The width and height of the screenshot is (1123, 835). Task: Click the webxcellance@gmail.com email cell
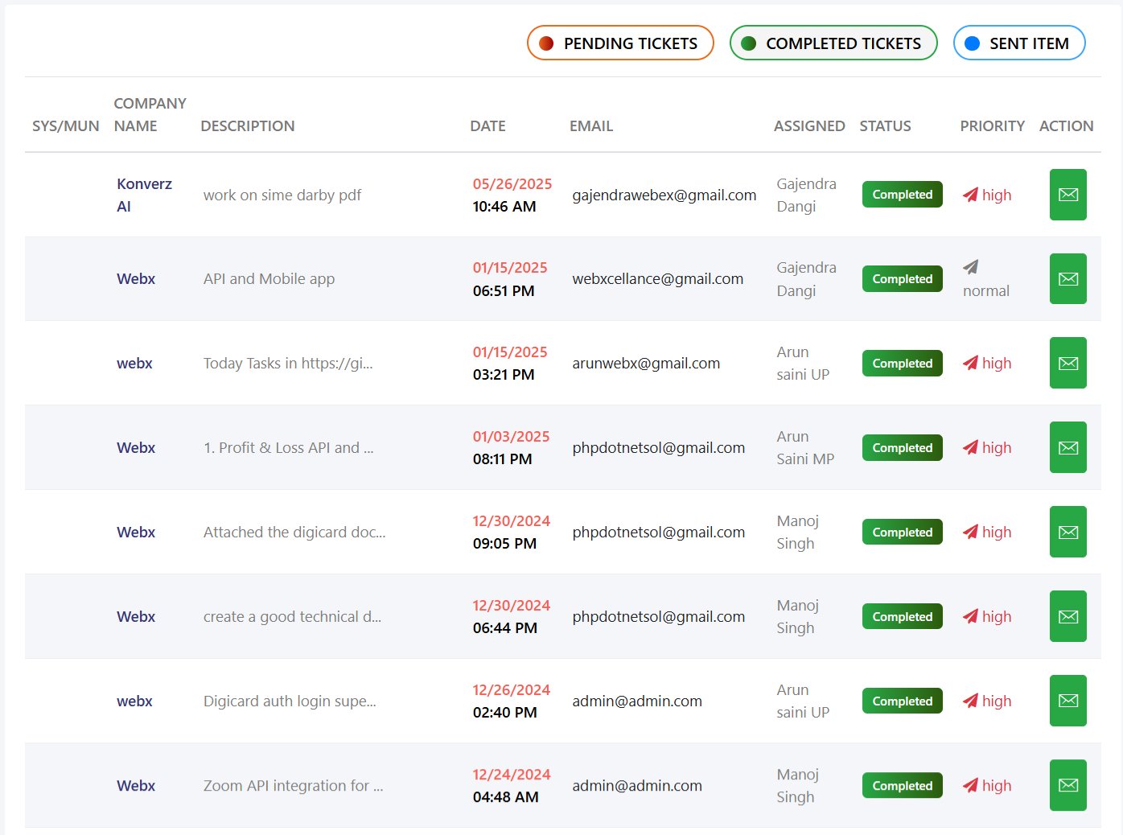click(657, 279)
